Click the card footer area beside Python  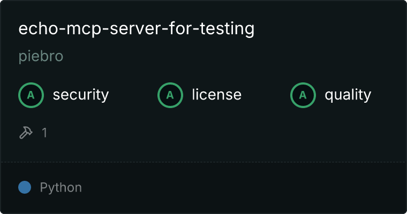point(244,188)
